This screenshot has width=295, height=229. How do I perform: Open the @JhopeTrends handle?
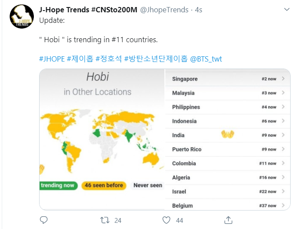164,10
